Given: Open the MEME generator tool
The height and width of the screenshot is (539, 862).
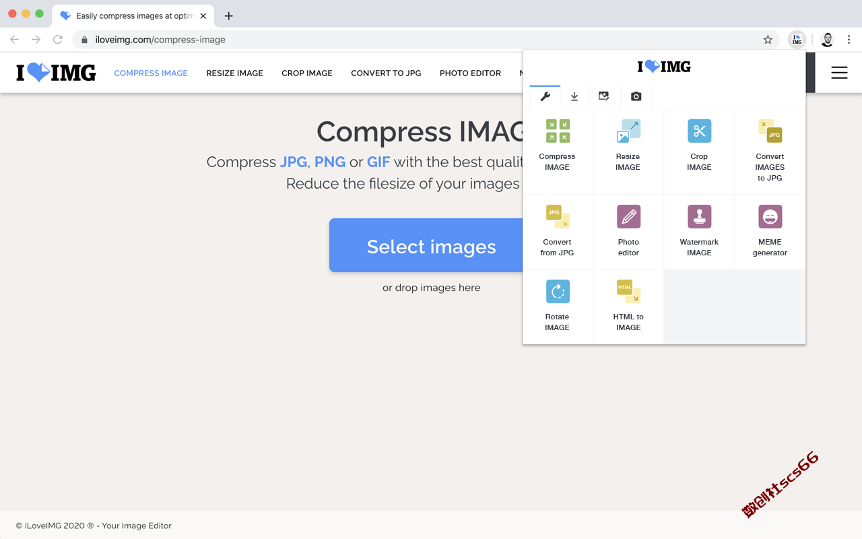Looking at the screenshot, I should tap(770, 232).
